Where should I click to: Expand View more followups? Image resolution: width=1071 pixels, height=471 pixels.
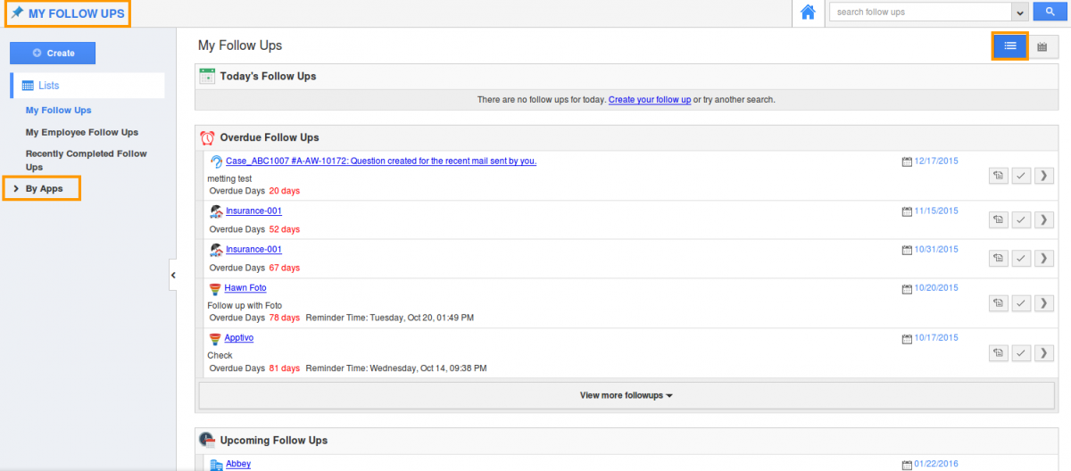[x=626, y=395]
